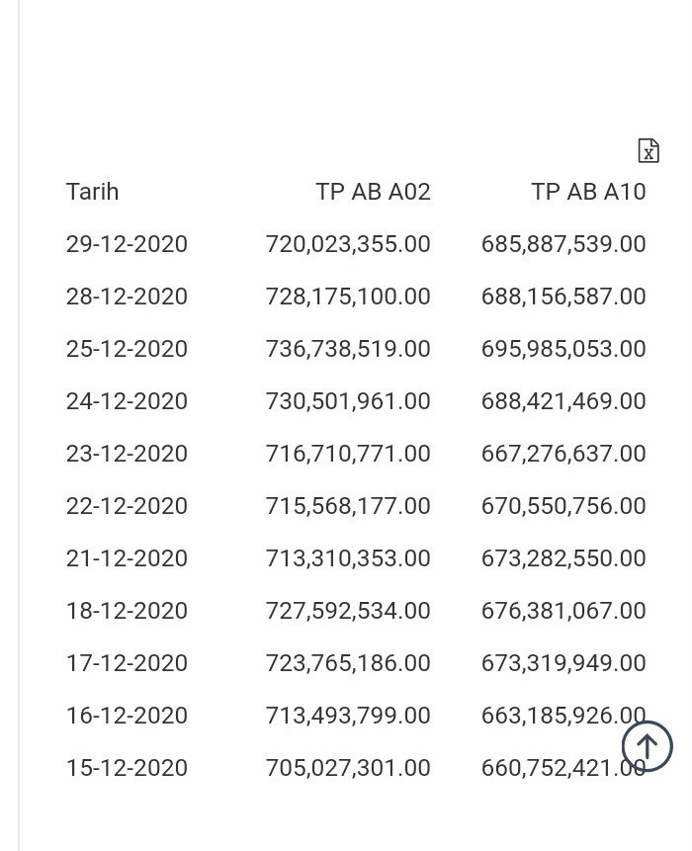Select the 18-12-2020 date cell
The width and height of the screenshot is (692, 851).
(127, 611)
